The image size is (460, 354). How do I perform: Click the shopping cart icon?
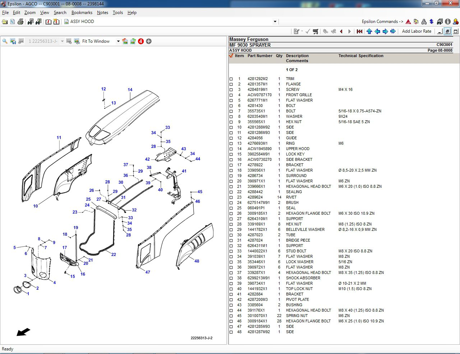click(316, 32)
